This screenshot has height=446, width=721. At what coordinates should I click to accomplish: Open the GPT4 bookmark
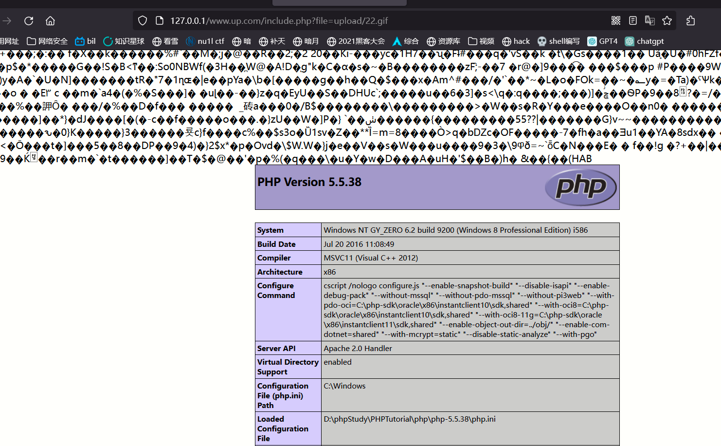click(602, 41)
